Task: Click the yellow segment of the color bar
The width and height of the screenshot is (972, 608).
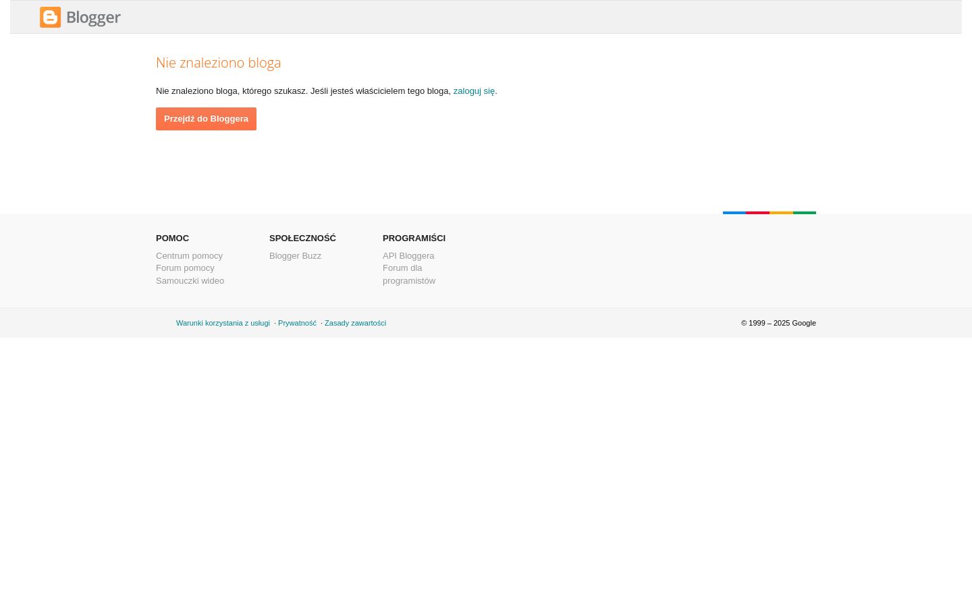Action: click(x=781, y=213)
